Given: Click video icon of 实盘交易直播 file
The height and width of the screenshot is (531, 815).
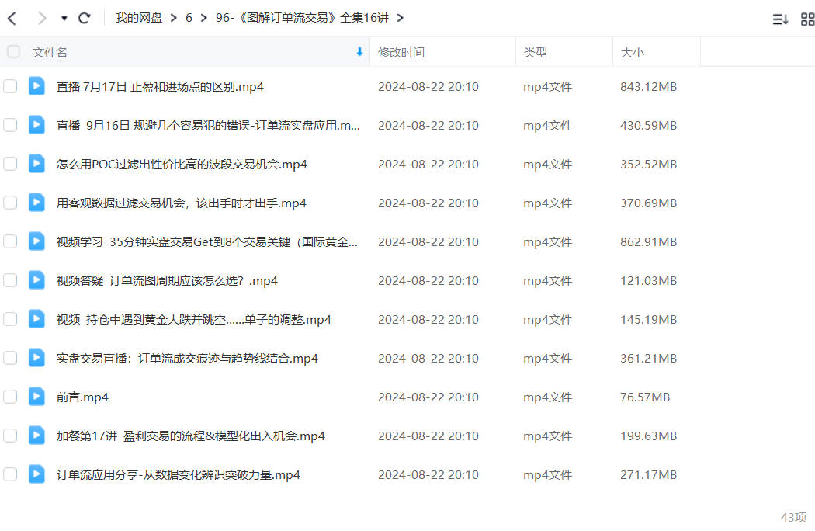Looking at the screenshot, I should coord(36,357).
